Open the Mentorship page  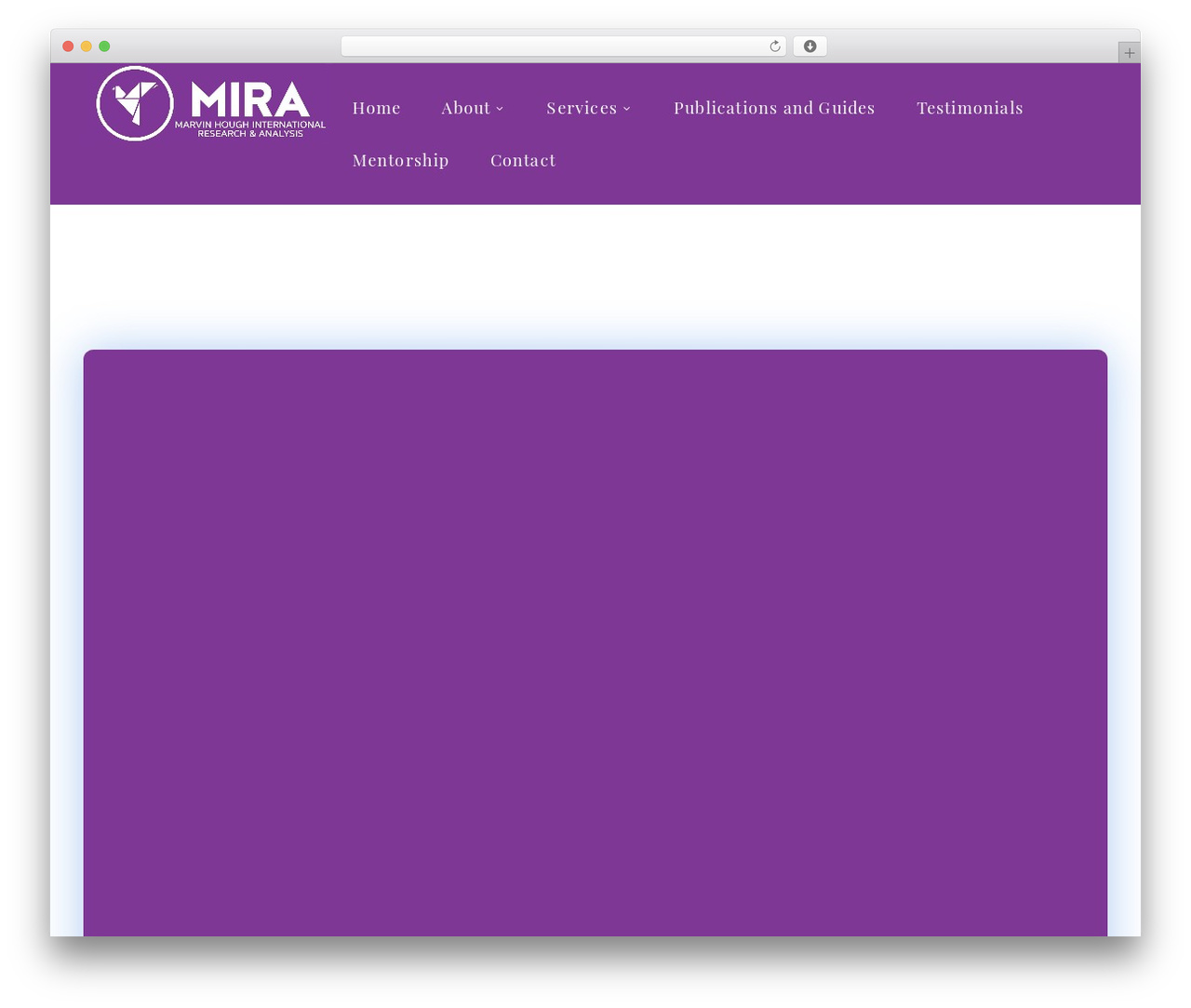point(400,160)
